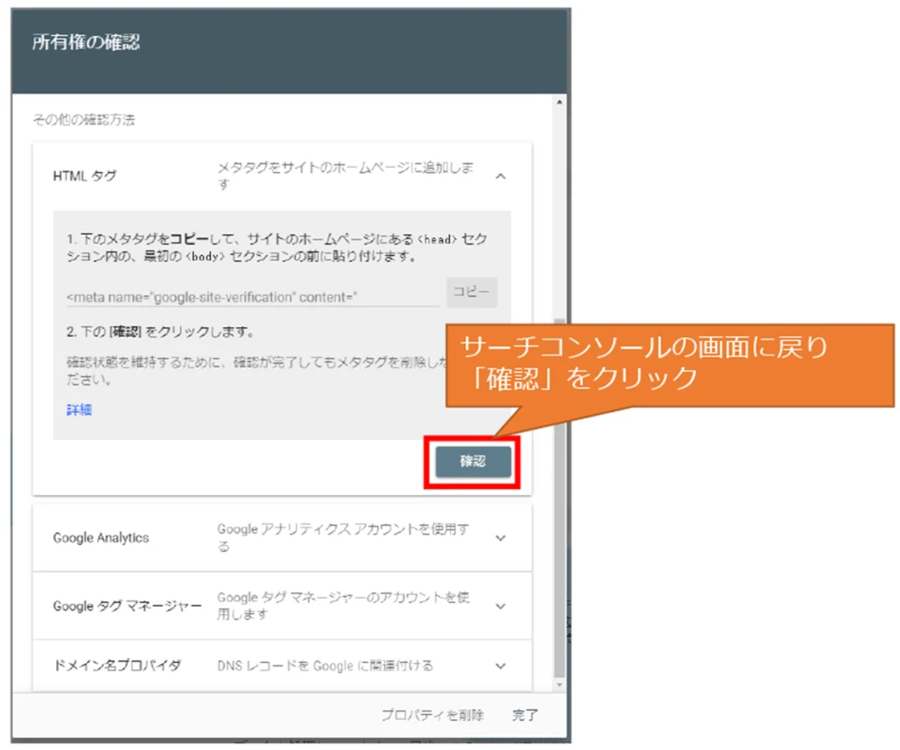This screenshot has width=900, height=750.
Task: Click the orange サーチコンソール callout annotation
Action: coord(669,363)
